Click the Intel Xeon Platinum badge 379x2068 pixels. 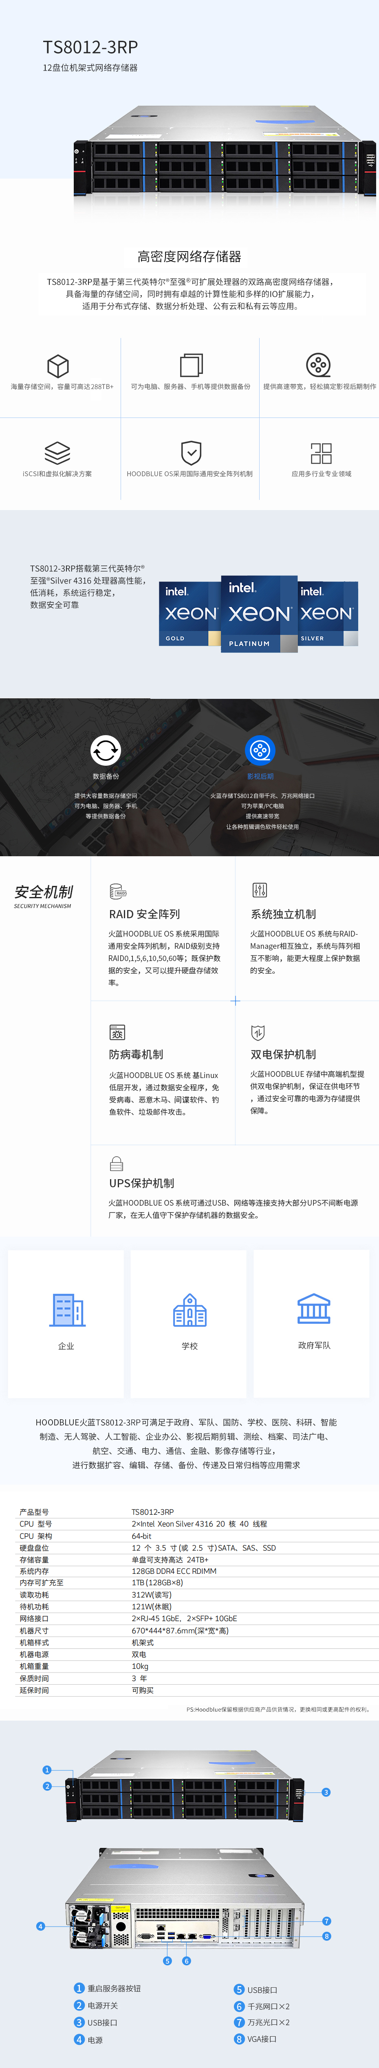(259, 614)
